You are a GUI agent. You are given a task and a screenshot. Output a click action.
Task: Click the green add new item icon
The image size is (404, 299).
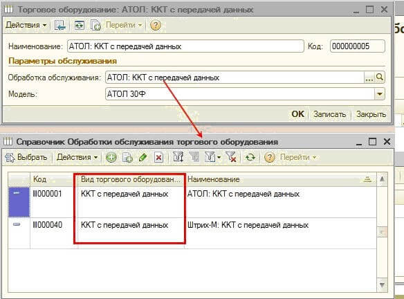point(111,157)
